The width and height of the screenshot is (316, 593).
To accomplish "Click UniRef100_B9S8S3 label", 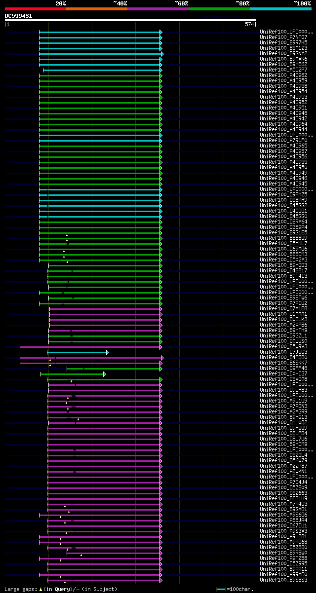I will pyautogui.click(x=283, y=580).
